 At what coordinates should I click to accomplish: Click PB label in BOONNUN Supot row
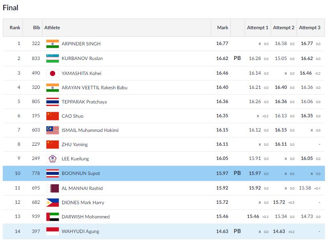237,173
